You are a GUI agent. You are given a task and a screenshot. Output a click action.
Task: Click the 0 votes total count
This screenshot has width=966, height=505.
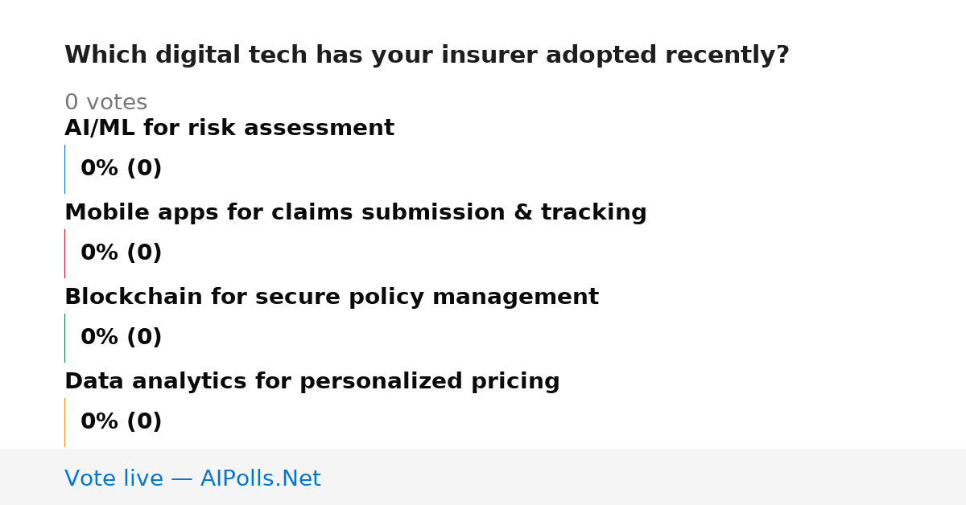point(105,103)
